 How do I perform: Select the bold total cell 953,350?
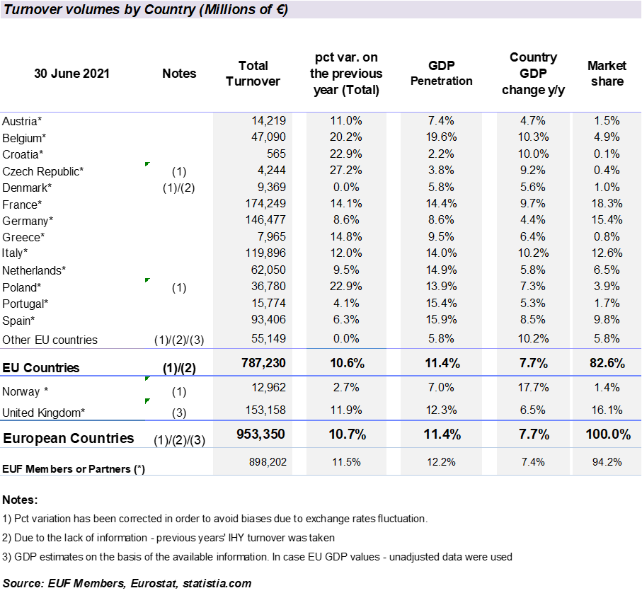253,434
